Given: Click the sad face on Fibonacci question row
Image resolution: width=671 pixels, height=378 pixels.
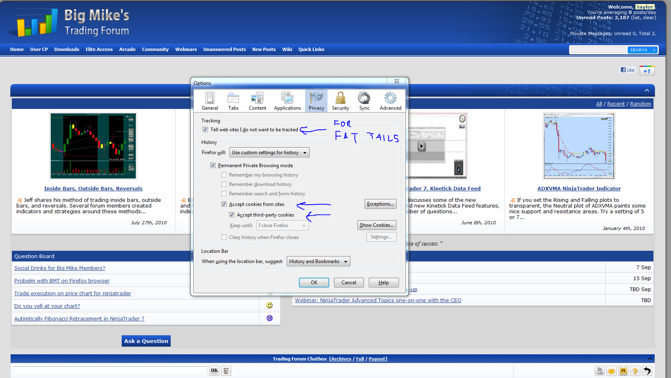Looking at the screenshot, I should [x=270, y=318].
